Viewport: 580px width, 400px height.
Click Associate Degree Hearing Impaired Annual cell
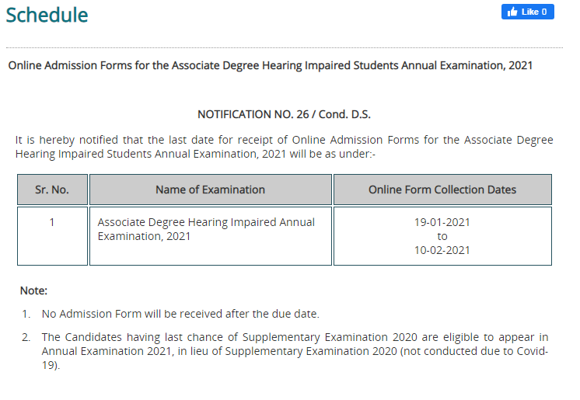click(x=211, y=236)
